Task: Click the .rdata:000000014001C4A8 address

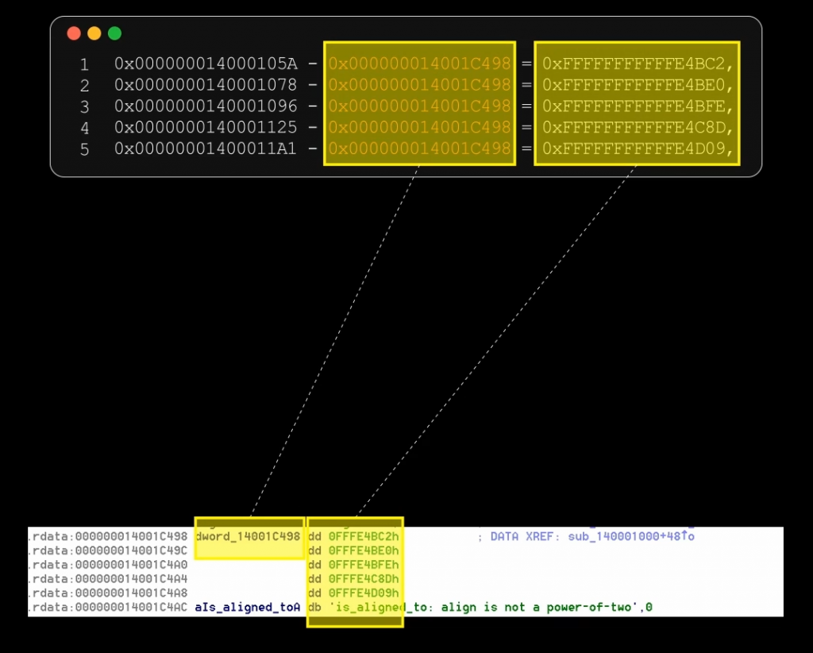Action: 109,593
